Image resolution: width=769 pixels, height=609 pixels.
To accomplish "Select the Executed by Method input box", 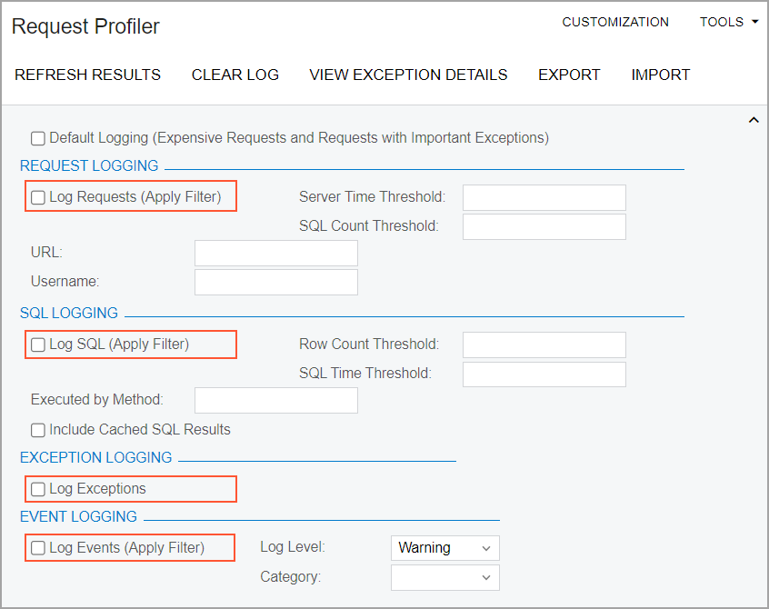I will click(276, 400).
